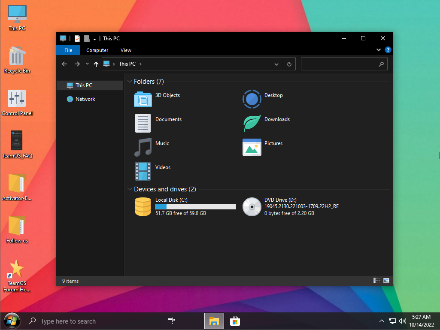Open the address bar history dropdown
Screen dimensions: 440x330
click(276, 64)
